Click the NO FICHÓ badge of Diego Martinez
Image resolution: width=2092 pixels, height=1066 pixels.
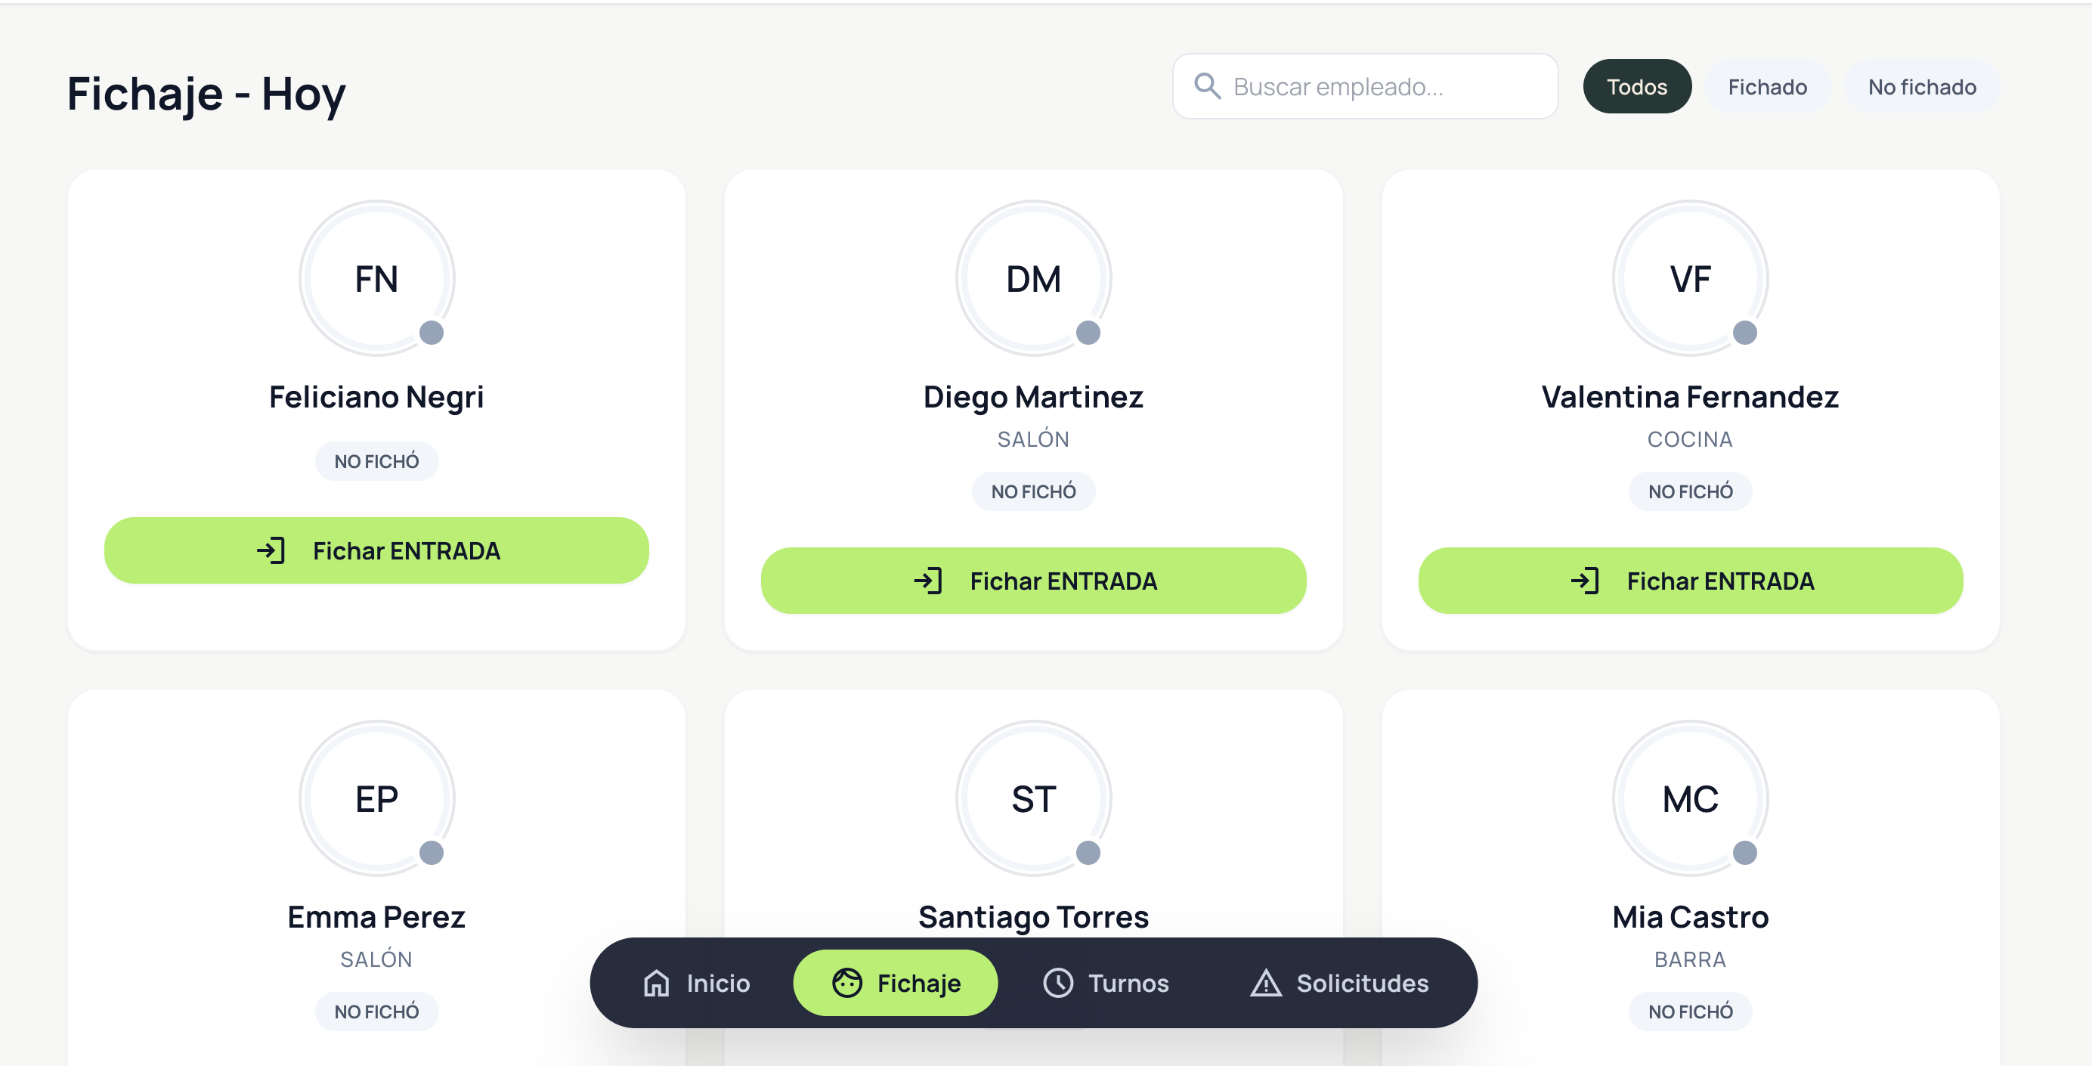point(1033,491)
